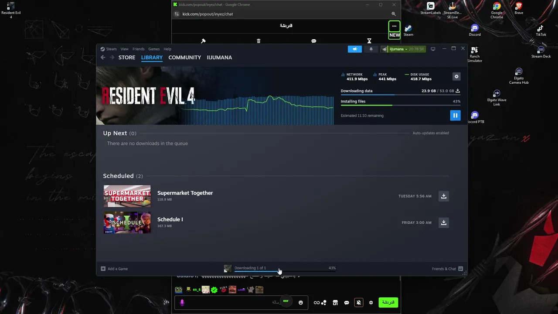Go forward using Steam forward arrow
The image size is (558, 314).
coord(112,57)
